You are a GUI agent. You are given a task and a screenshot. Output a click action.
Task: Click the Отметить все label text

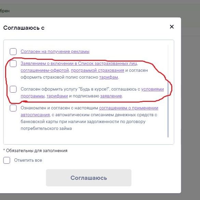[x=28, y=160]
